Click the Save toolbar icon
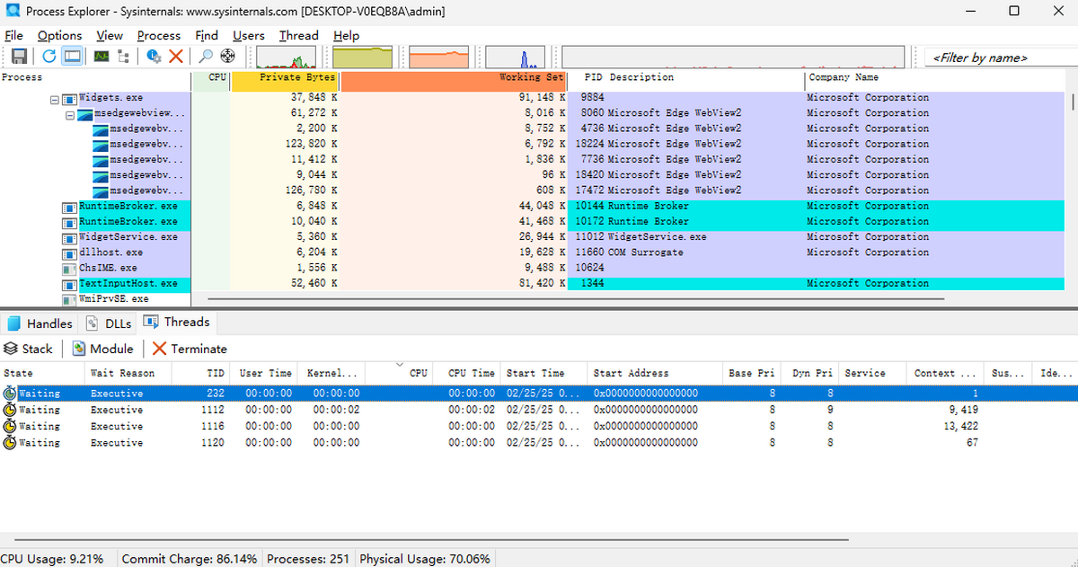The height and width of the screenshot is (567, 1078). pyautogui.click(x=19, y=56)
